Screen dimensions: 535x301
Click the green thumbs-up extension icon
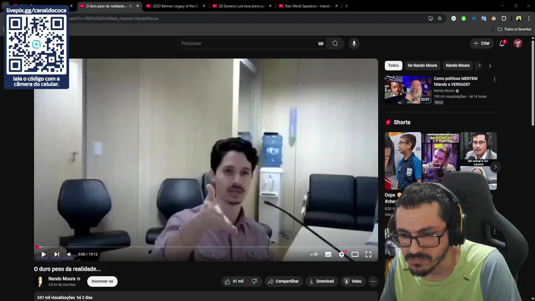click(x=464, y=18)
